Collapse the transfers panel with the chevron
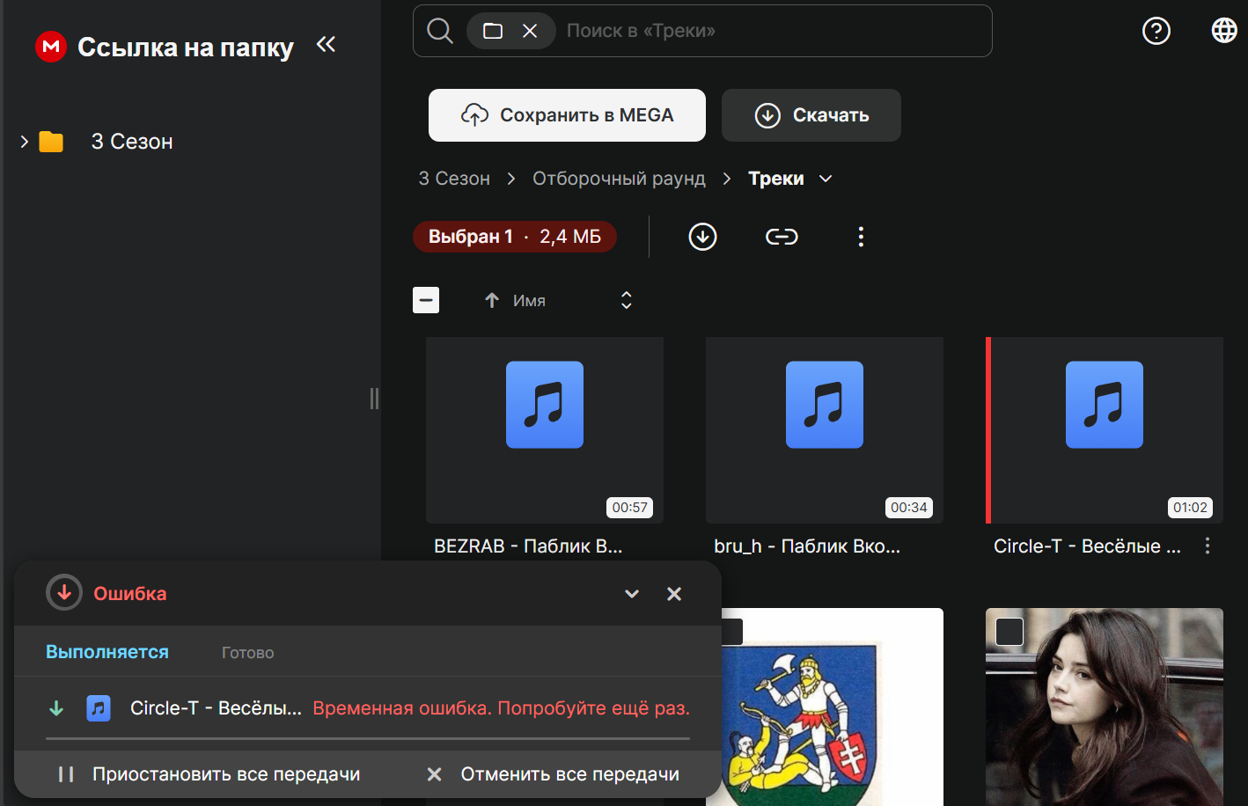Viewport: 1248px width, 806px height. click(x=632, y=594)
